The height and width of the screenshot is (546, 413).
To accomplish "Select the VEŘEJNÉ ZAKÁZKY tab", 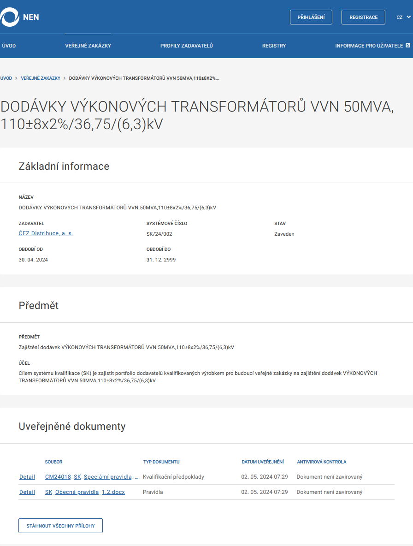I will [88, 46].
